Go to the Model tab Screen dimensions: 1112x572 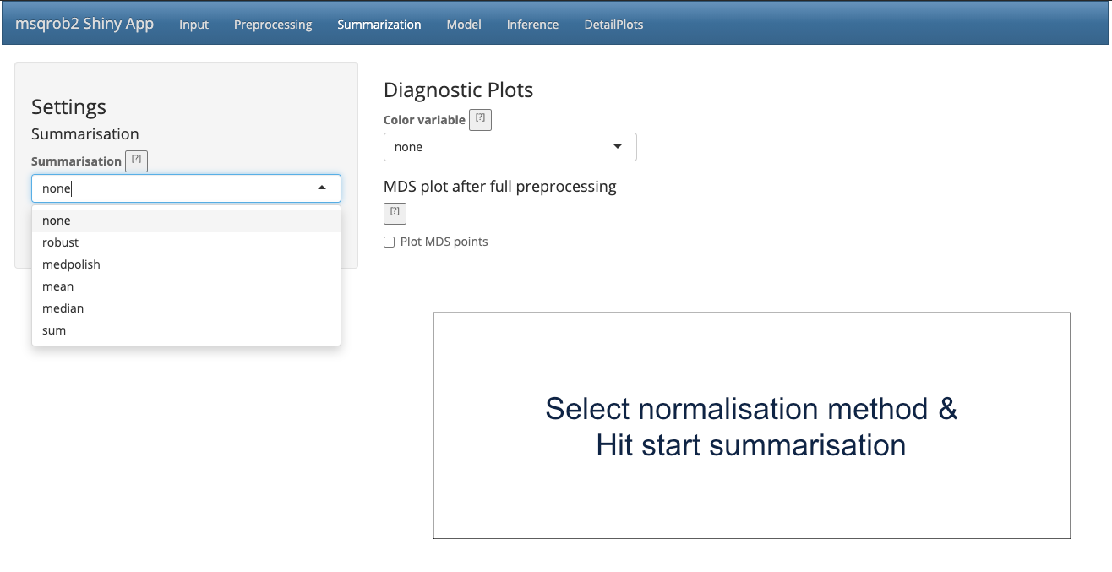point(464,25)
